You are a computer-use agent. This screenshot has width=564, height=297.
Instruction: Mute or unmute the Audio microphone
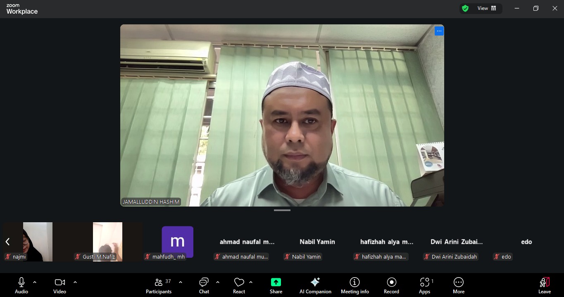click(21, 285)
